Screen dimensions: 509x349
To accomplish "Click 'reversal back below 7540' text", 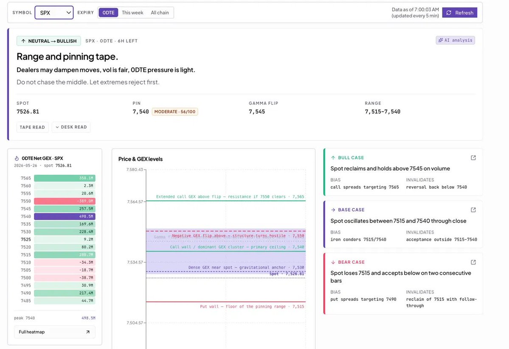I will tap(436, 187).
